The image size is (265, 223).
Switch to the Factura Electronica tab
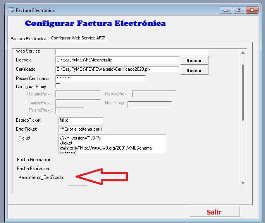(x=28, y=39)
